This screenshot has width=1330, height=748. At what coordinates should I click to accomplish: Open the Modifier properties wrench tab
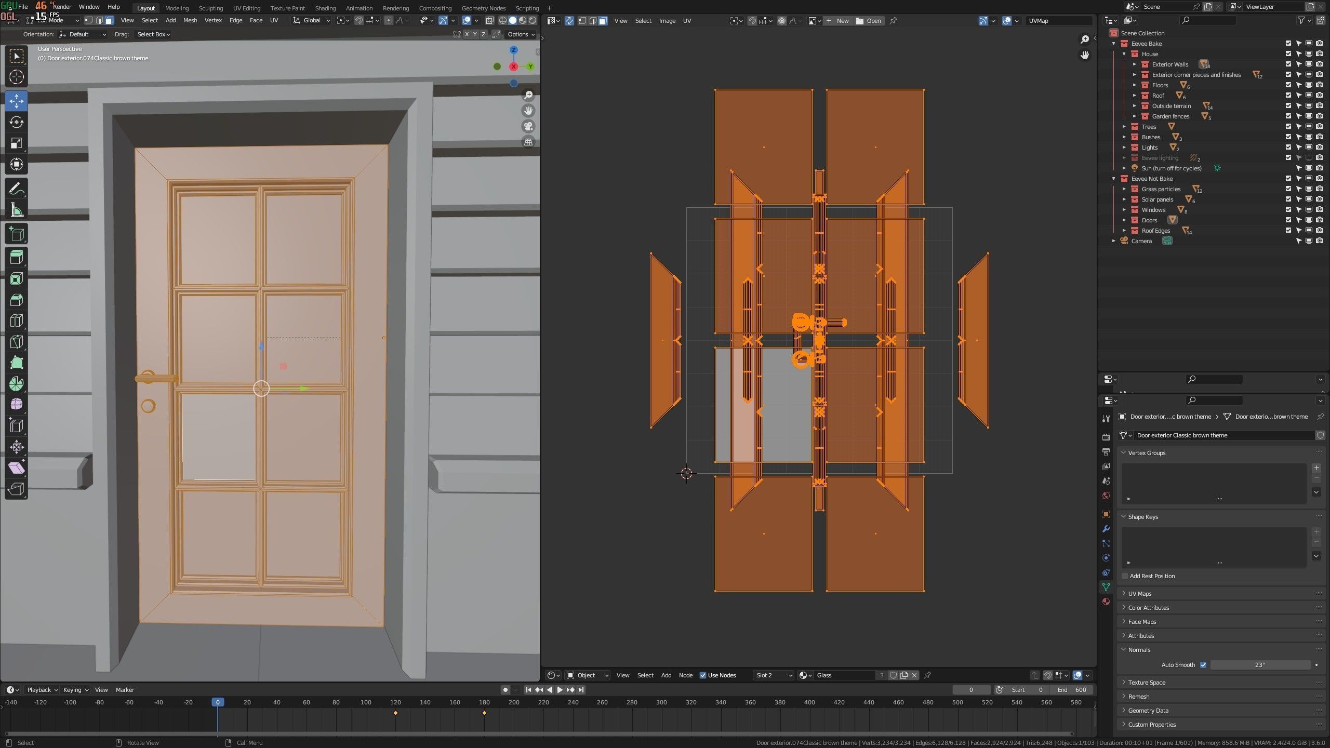pyautogui.click(x=1106, y=529)
